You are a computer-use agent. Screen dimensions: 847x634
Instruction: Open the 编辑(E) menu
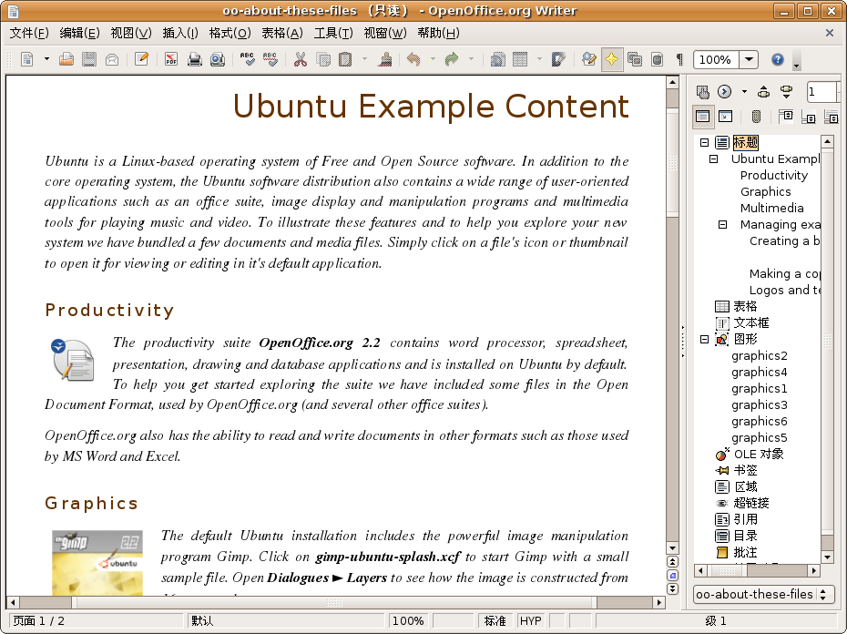pyautogui.click(x=80, y=33)
